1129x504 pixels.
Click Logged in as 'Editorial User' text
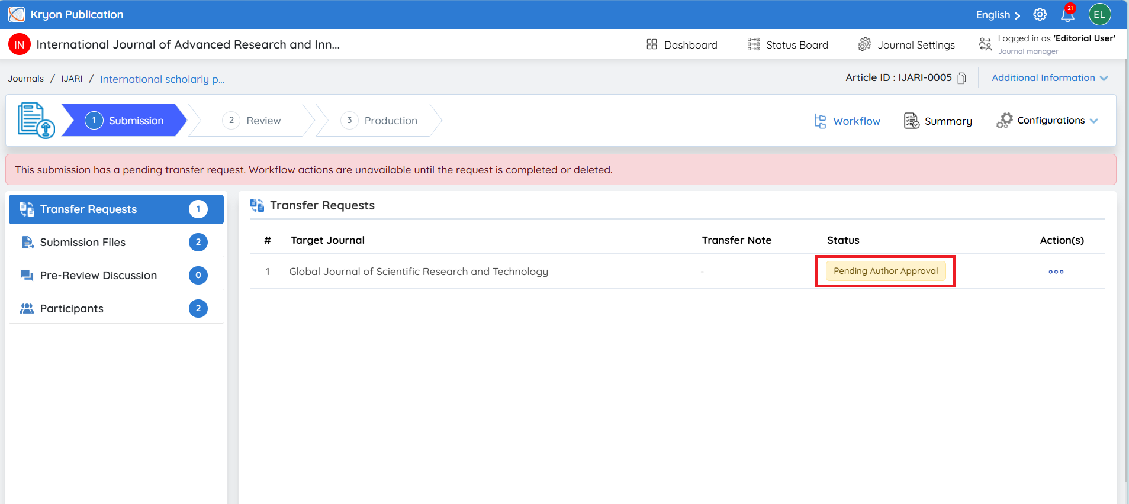(x=1056, y=38)
